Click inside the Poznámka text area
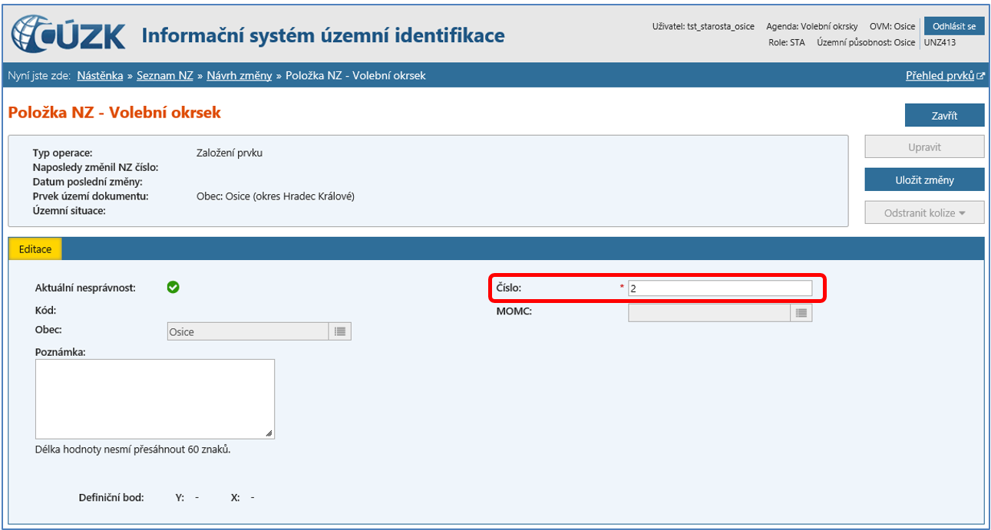The width and height of the screenshot is (991, 530). click(x=154, y=398)
